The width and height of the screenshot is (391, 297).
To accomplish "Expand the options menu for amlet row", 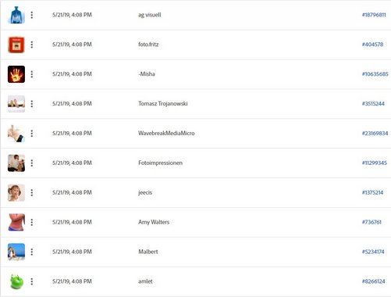I will click(32, 281).
